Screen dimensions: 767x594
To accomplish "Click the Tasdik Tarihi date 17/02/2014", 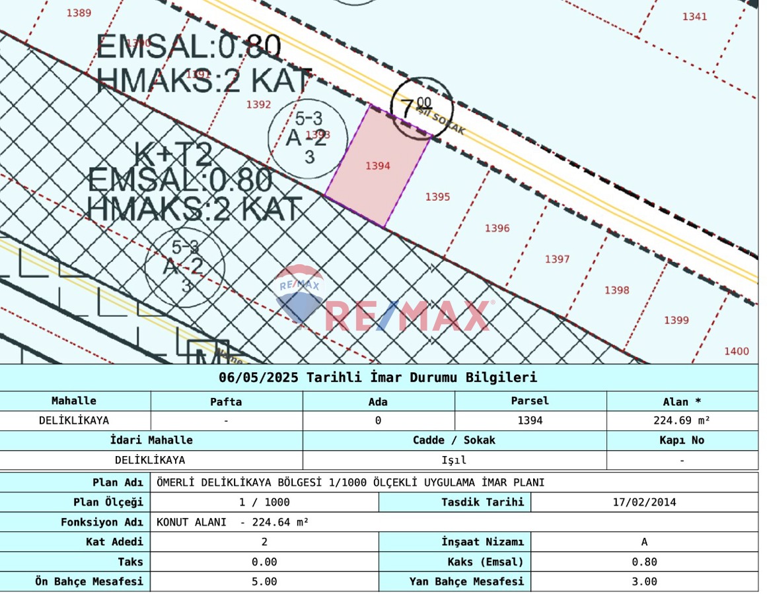I will coord(643,502).
